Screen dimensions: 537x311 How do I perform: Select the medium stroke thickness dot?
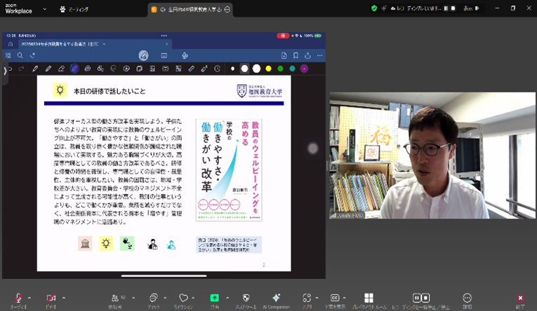(244, 69)
